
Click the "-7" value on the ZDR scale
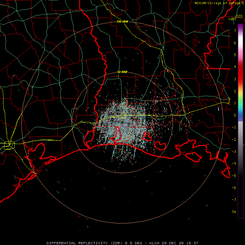(234, 200)
